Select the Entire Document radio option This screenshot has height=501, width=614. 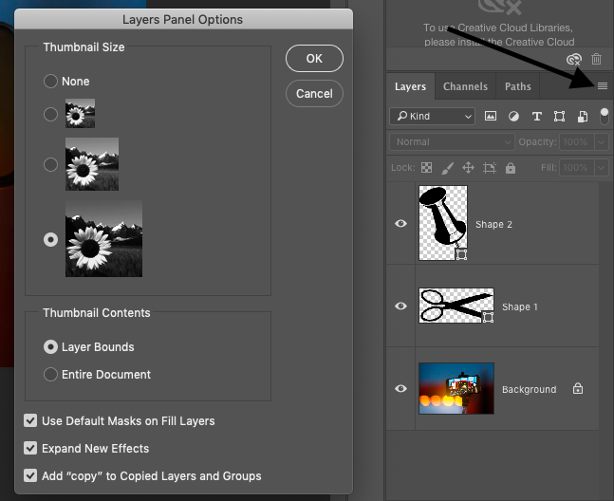point(51,375)
